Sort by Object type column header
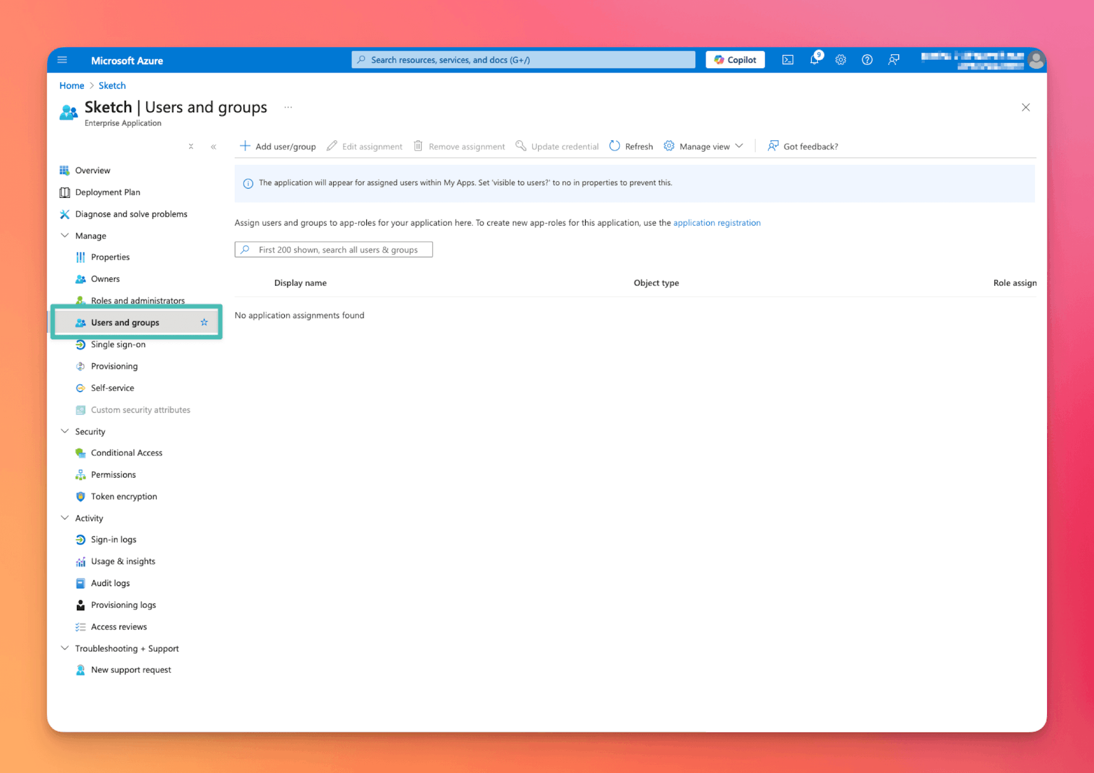This screenshot has width=1094, height=773. pos(656,283)
